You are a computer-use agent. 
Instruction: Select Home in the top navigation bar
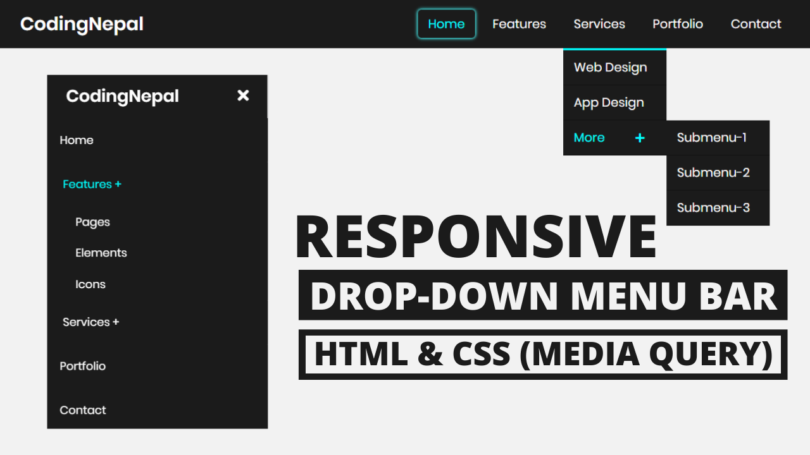pos(446,24)
